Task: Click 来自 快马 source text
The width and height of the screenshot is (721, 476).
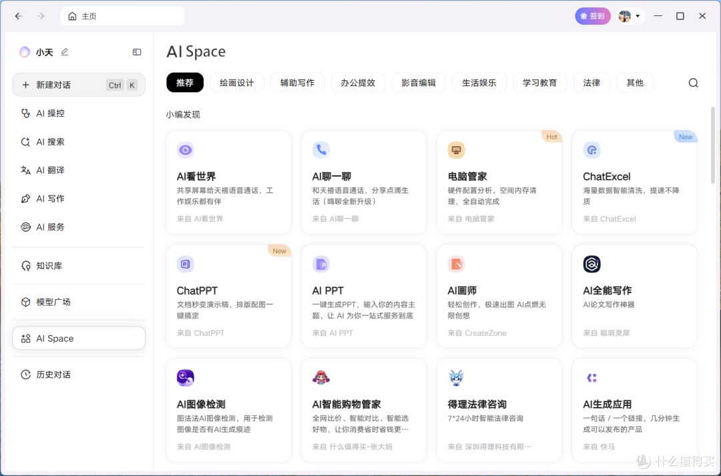Action: click(x=599, y=447)
